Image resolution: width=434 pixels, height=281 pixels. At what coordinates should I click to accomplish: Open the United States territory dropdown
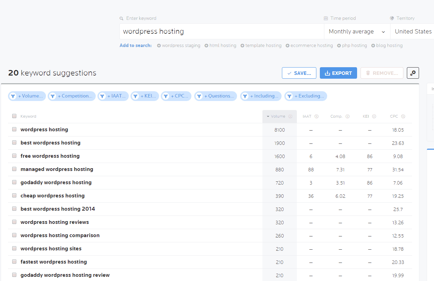412,31
